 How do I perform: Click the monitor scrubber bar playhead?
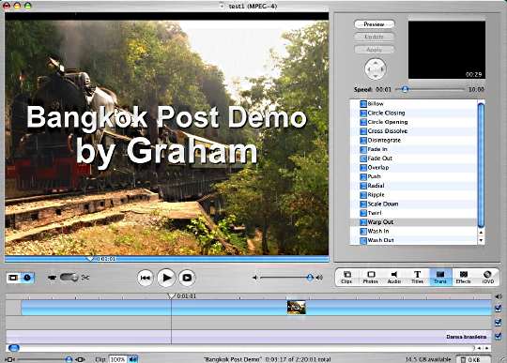(x=89, y=259)
